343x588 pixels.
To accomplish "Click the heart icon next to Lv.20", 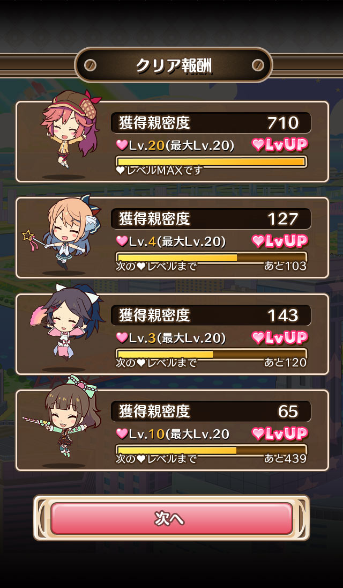I will [x=122, y=145].
